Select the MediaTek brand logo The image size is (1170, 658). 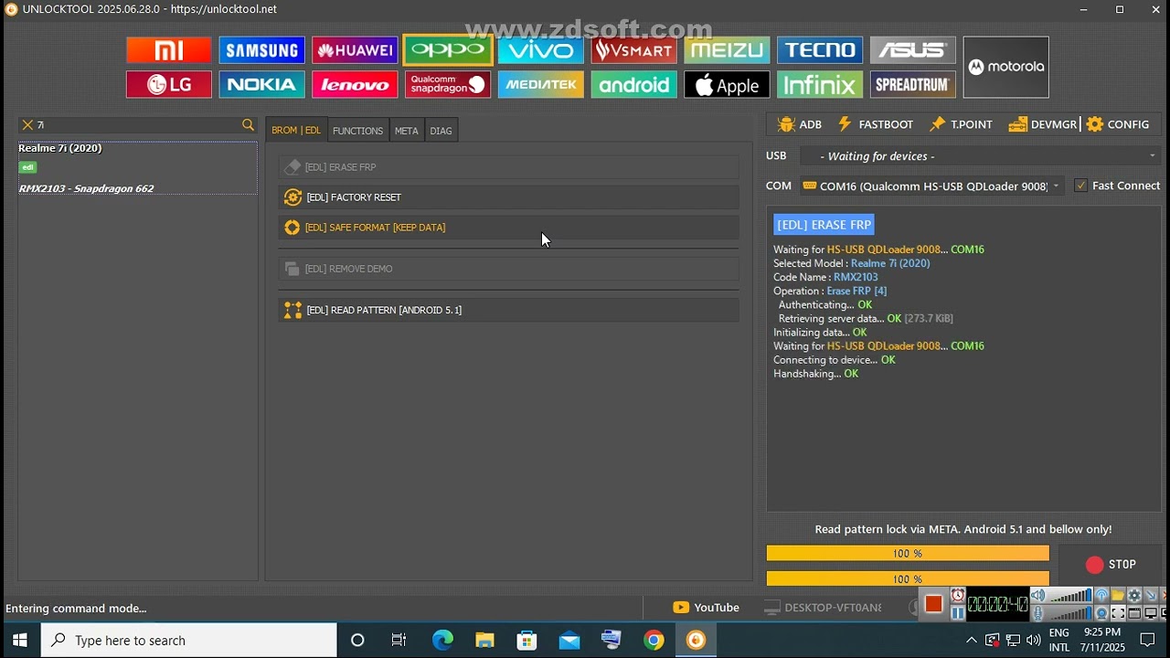pos(541,85)
